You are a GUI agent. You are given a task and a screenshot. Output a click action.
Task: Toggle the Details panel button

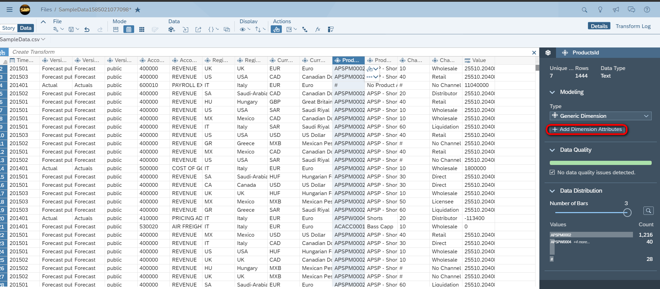pos(599,26)
